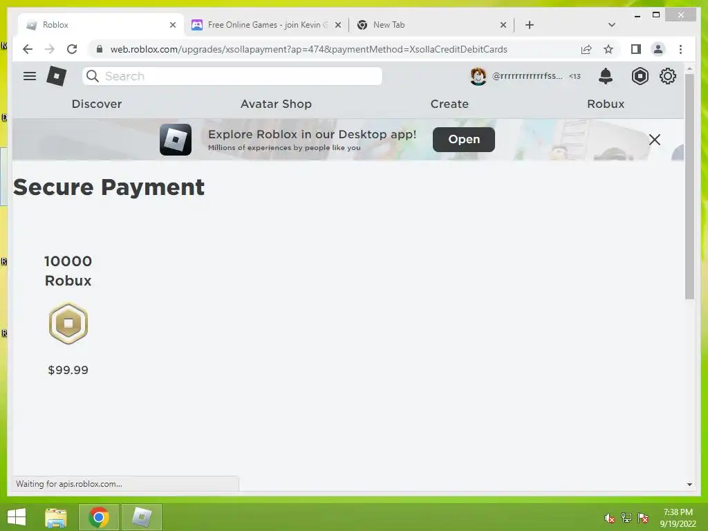The width and height of the screenshot is (708, 531).
Task: Open the Robux navigation link
Action: click(x=606, y=104)
